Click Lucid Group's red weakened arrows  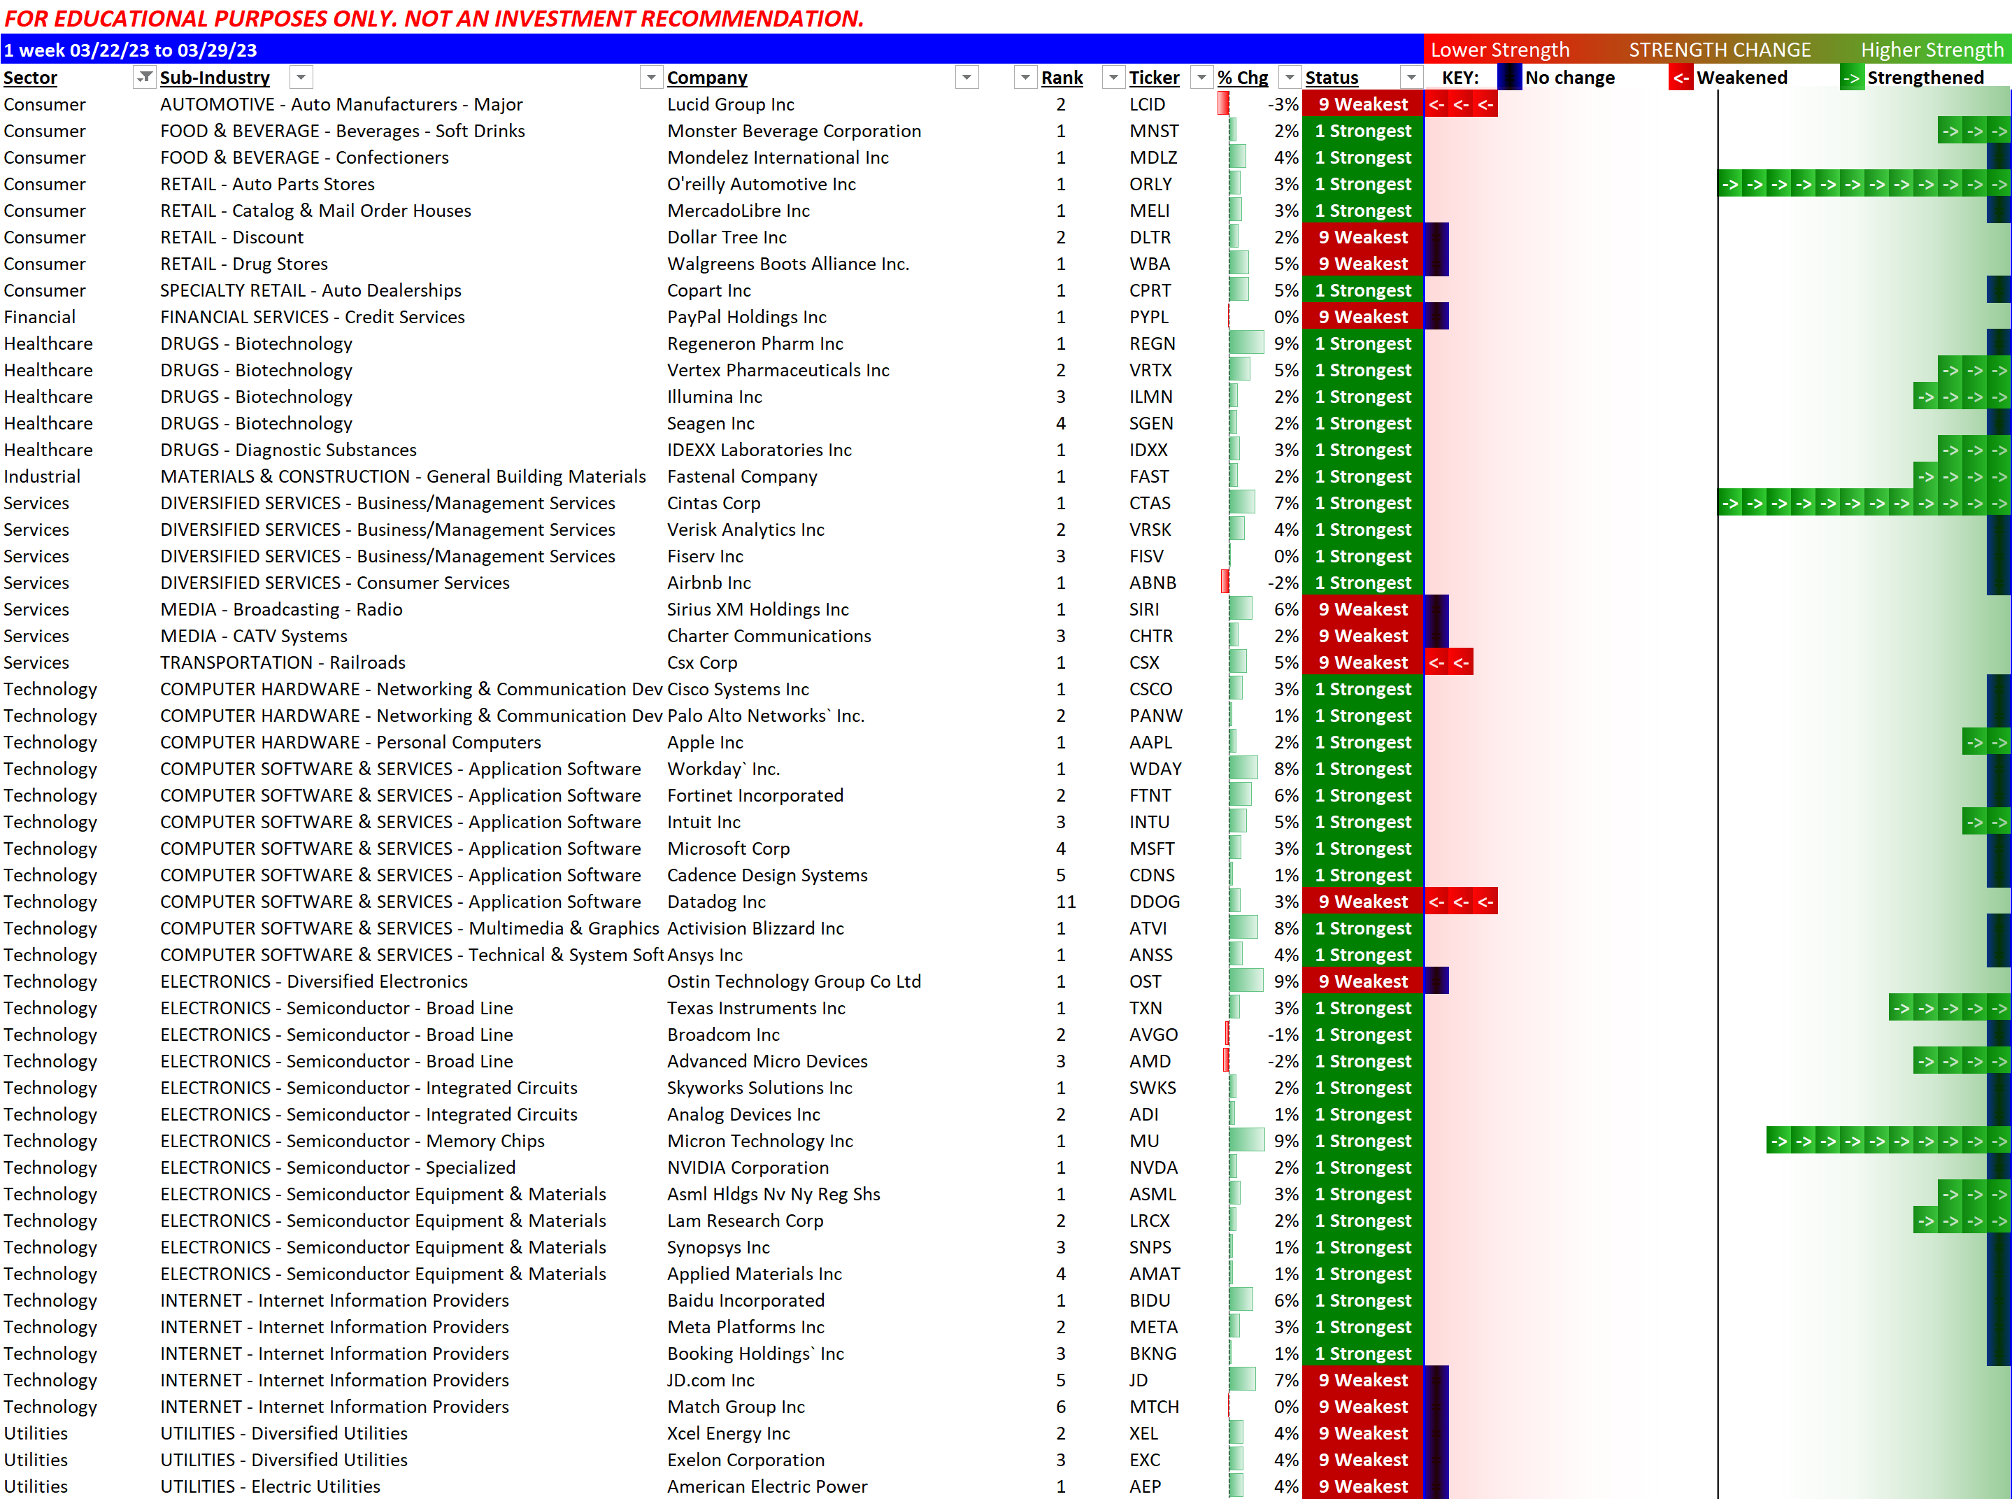(1460, 104)
